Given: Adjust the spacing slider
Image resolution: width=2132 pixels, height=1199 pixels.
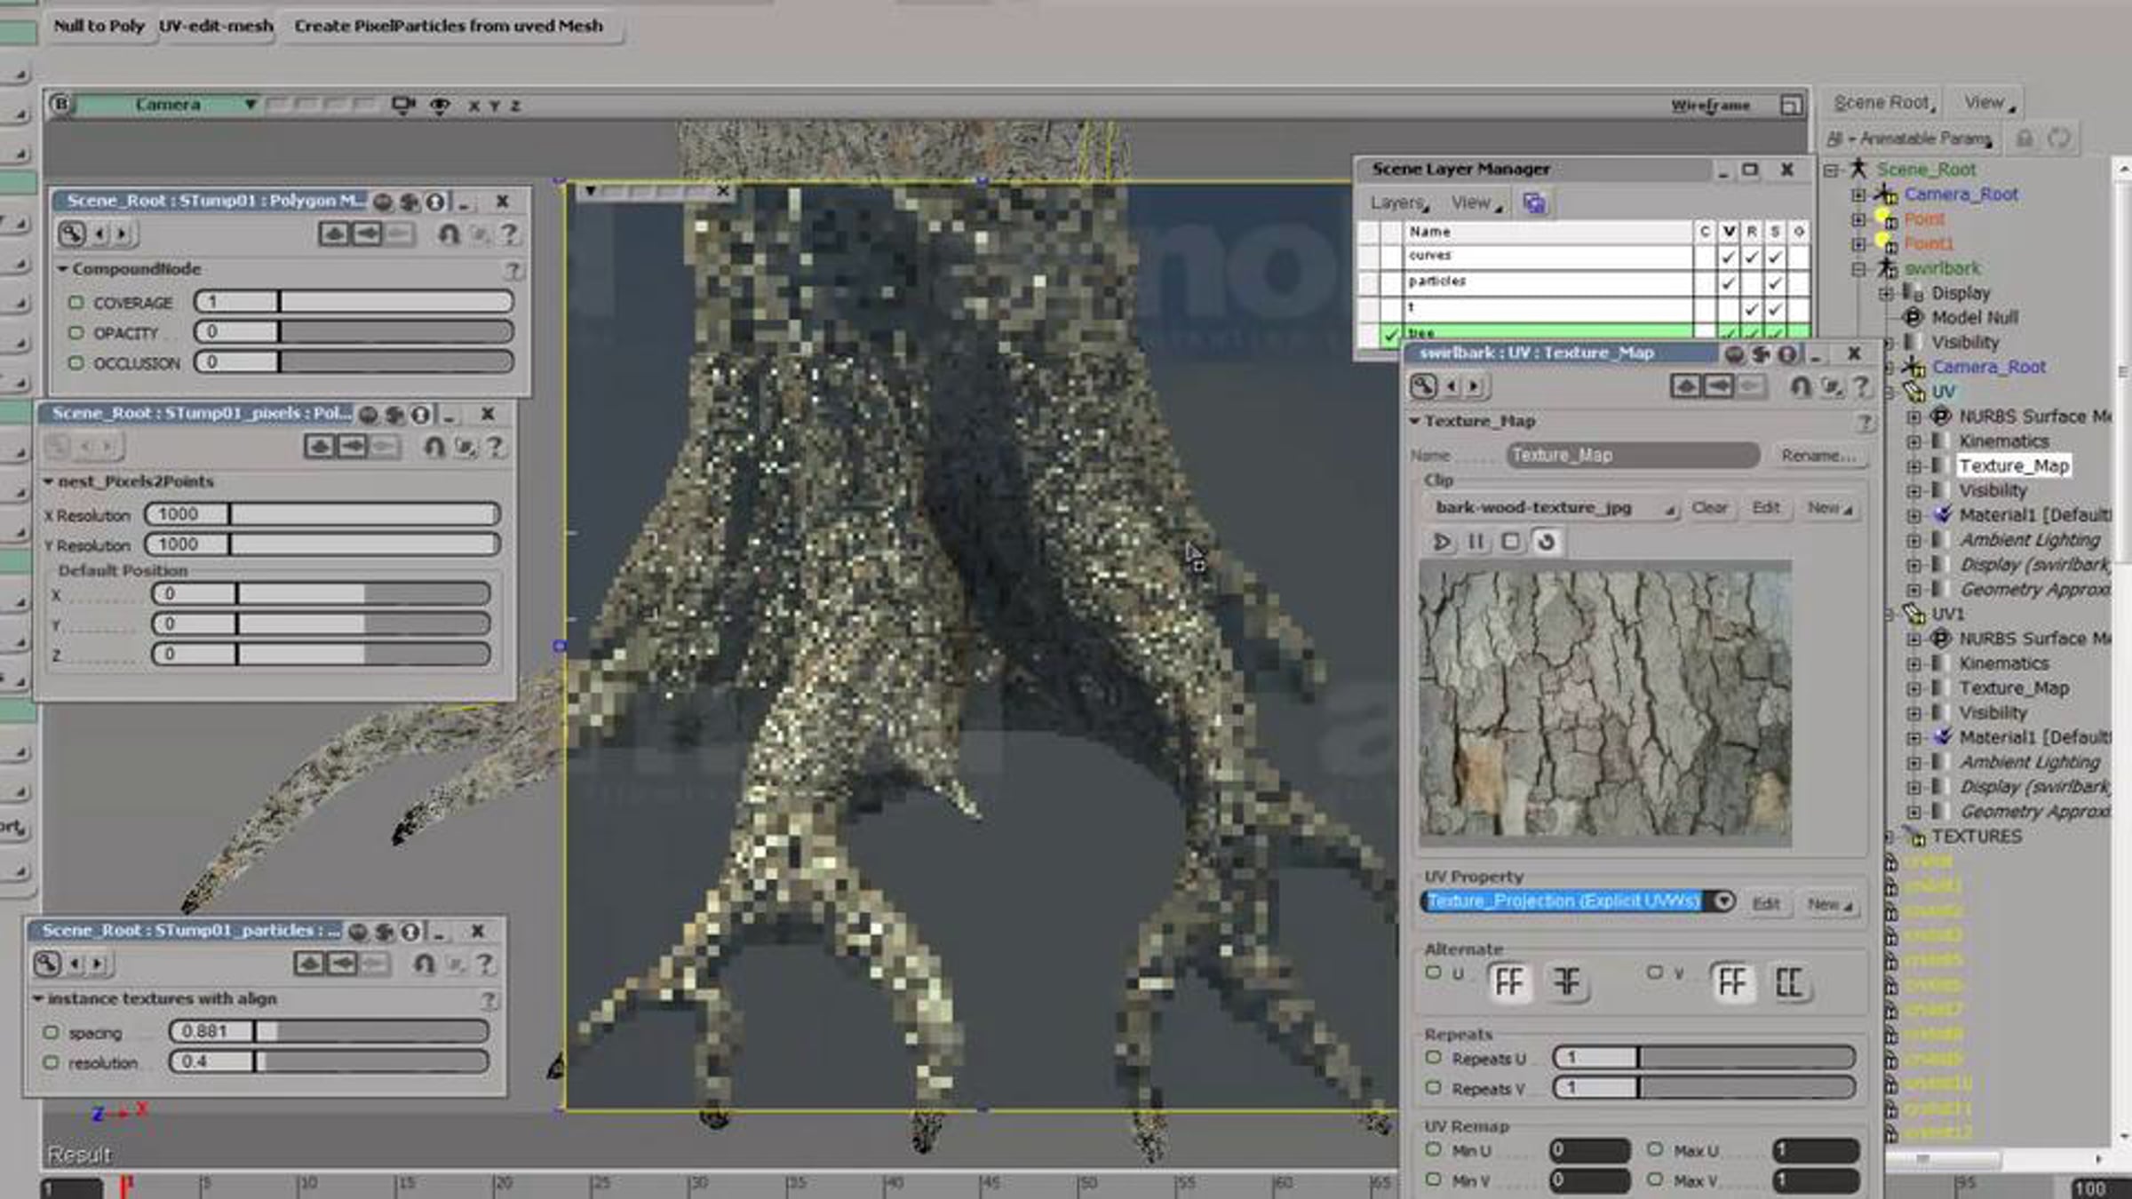Looking at the screenshot, I should point(371,1031).
